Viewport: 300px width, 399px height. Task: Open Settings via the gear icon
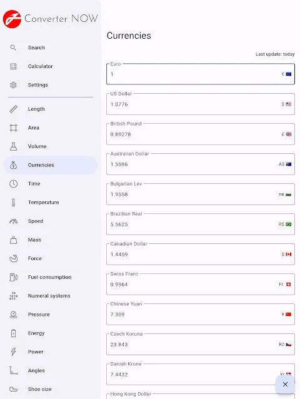coord(13,85)
